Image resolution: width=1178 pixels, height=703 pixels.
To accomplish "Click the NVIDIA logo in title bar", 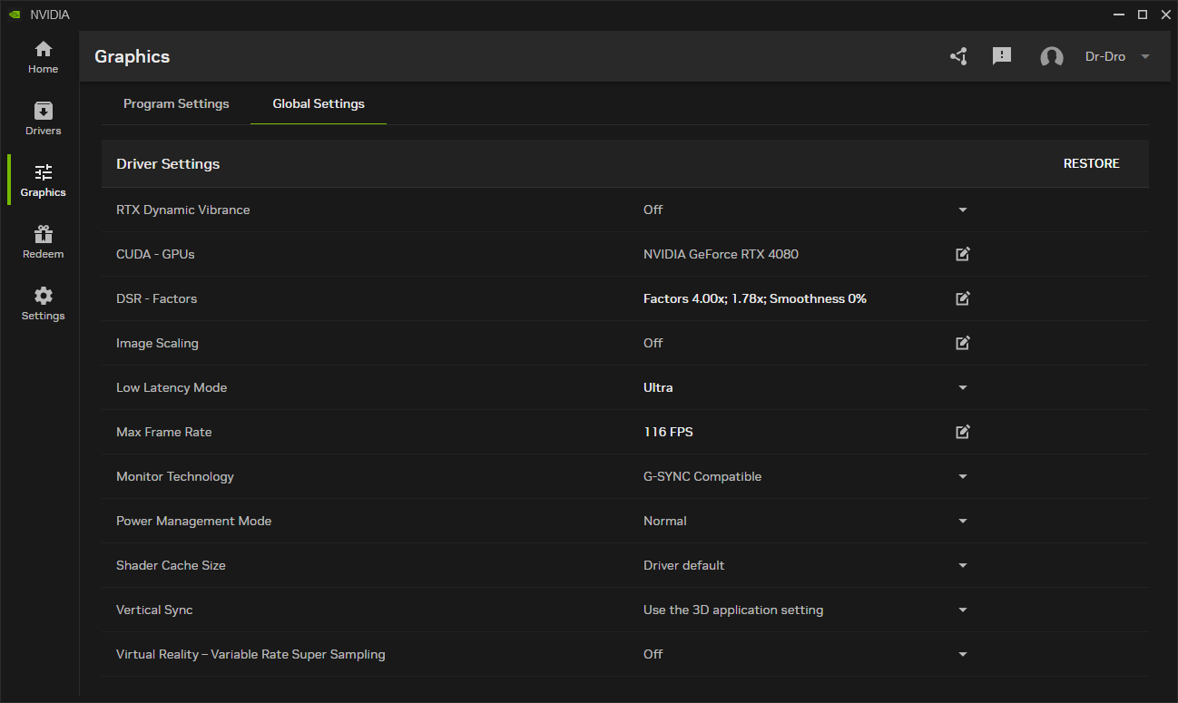I will click(x=15, y=15).
